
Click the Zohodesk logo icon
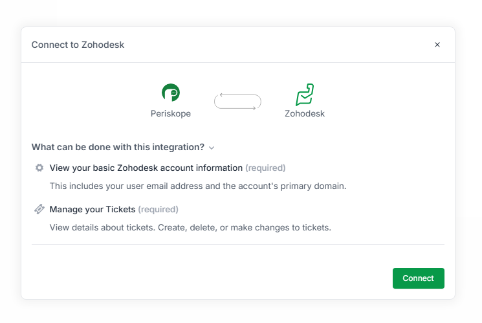[305, 95]
